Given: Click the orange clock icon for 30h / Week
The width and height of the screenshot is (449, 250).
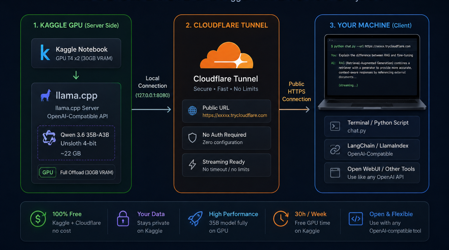Looking at the screenshot, I should pyautogui.click(x=281, y=219).
